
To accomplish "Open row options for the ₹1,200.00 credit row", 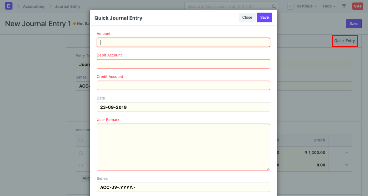I will click(346, 153).
